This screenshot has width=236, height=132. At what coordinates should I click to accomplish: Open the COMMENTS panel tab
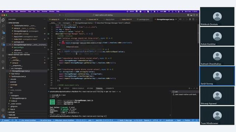point(110,88)
